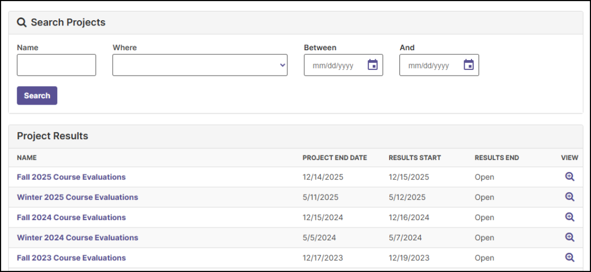Click the NAME column header
The width and height of the screenshot is (591, 272).
coord(27,158)
